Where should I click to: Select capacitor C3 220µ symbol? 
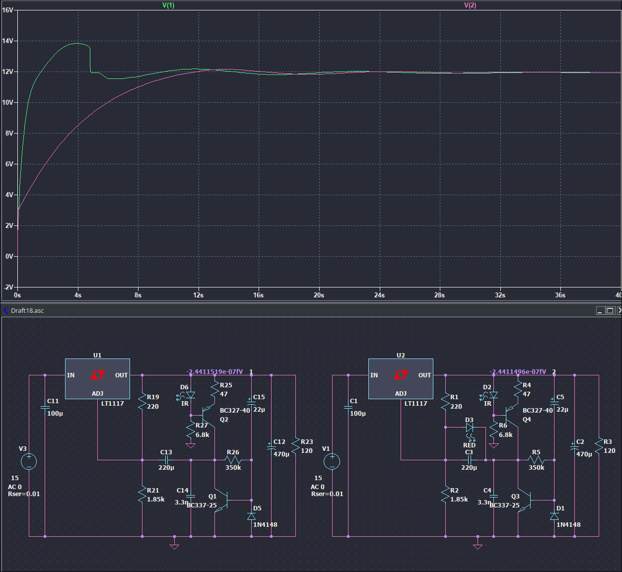coord(470,460)
